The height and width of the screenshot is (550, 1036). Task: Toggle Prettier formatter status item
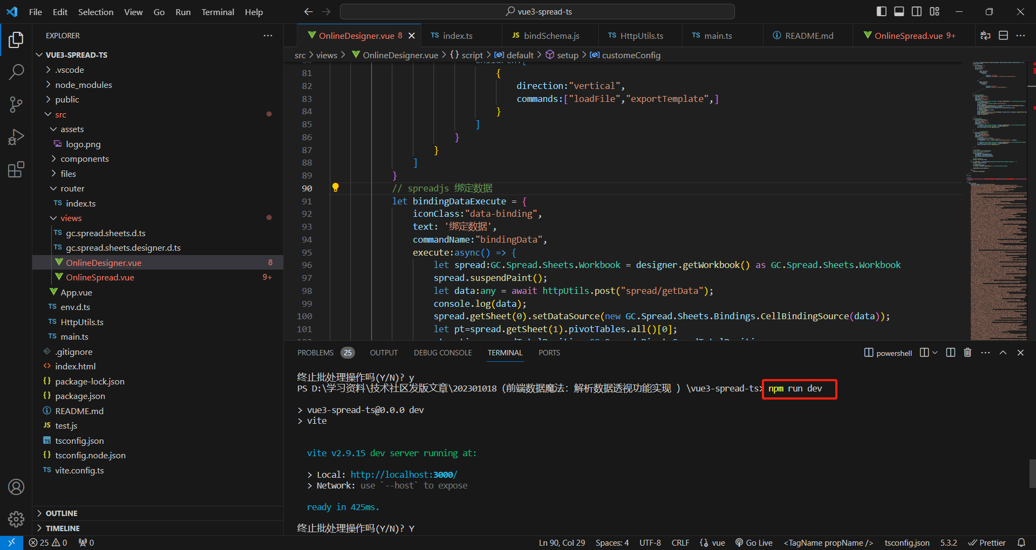point(987,542)
